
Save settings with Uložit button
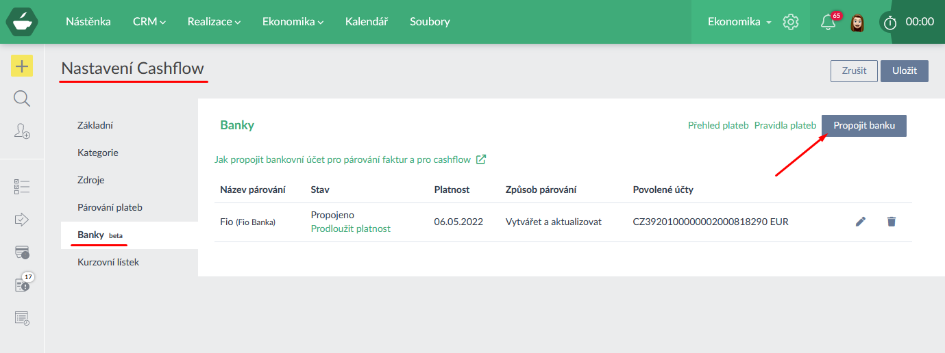tap(904, 71)
